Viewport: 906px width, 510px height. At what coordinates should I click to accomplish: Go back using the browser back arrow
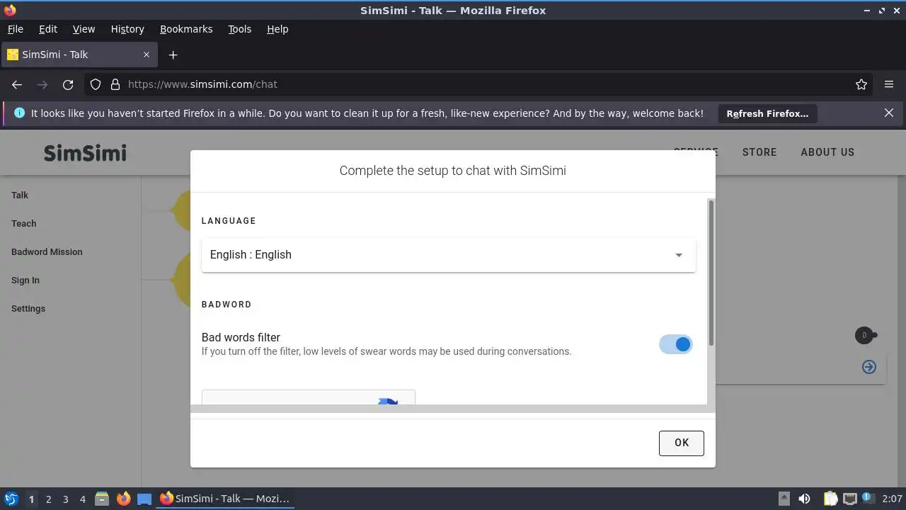(x=17, y=84)
